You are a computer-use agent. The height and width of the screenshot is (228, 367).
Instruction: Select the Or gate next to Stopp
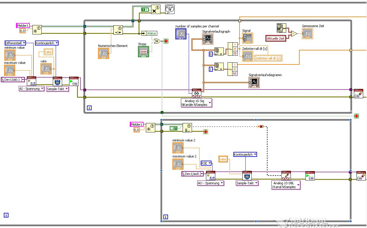157,41
